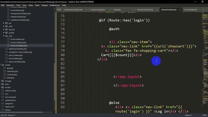Close the showproduct.blade.php tab
The width and height of the screenshot is (208, 117).
click(x=86, y=10)
